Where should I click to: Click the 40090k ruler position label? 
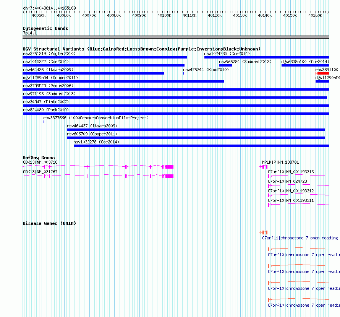point(139,15)
